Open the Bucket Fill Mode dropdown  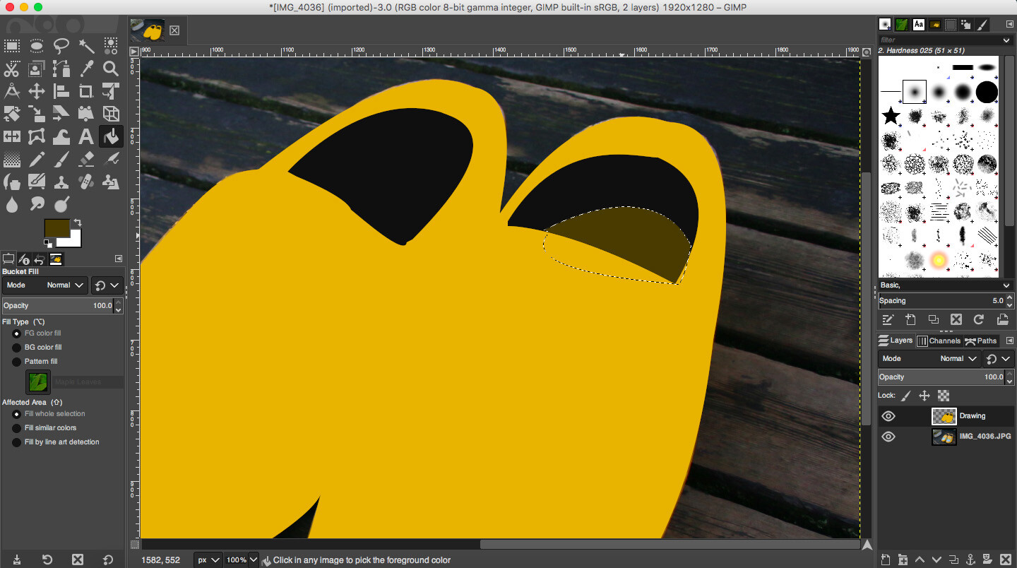44,285
